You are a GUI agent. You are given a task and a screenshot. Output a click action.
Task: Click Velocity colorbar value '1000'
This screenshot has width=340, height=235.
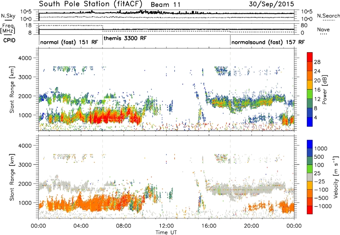tap(321, 148)
